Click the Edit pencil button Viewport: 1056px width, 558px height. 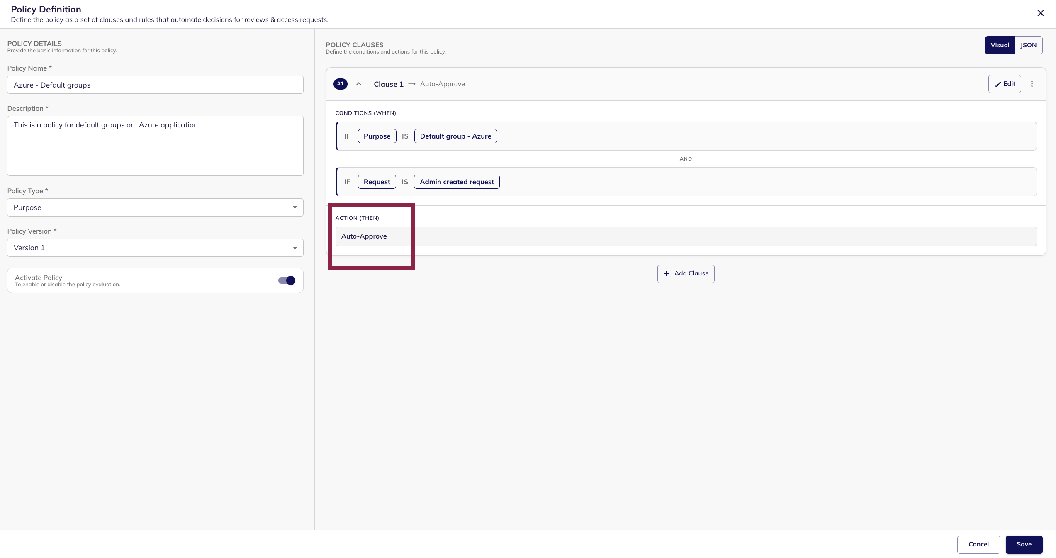click(x=1004, y=84)
